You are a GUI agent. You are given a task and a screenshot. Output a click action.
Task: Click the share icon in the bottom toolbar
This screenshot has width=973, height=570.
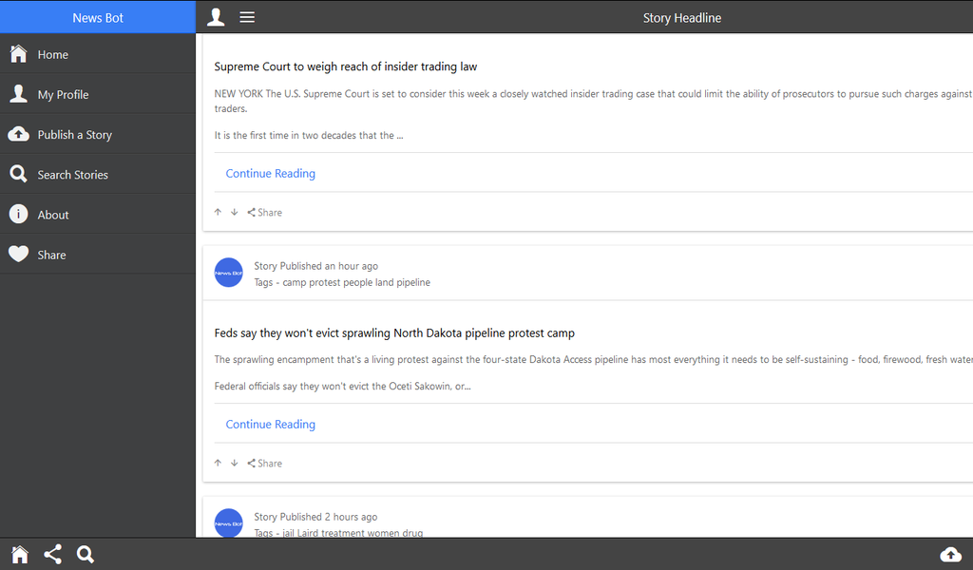[x=52, y=554]
